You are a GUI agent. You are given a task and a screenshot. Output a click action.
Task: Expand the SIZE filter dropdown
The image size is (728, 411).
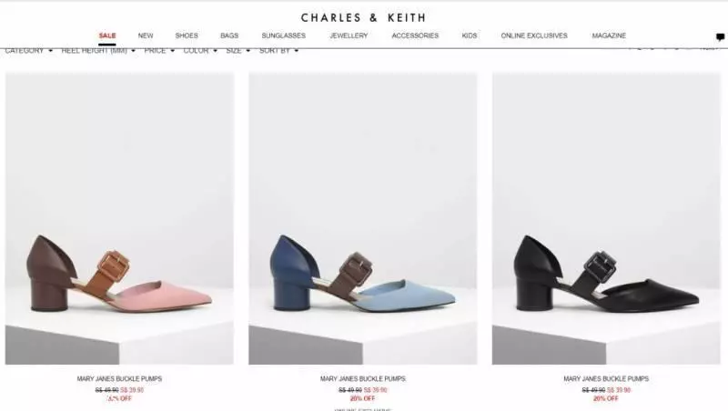238,51
